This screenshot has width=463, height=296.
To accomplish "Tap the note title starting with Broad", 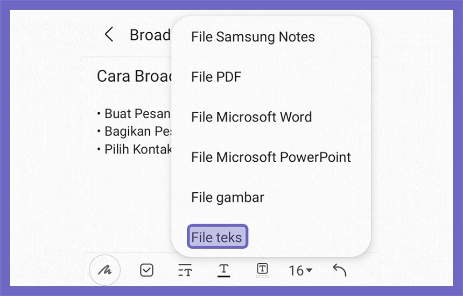I will coord(150,35).
